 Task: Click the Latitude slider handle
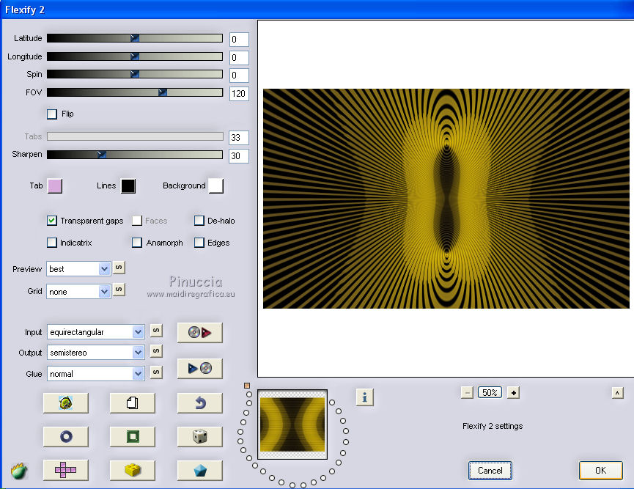(x=135, y=38)
